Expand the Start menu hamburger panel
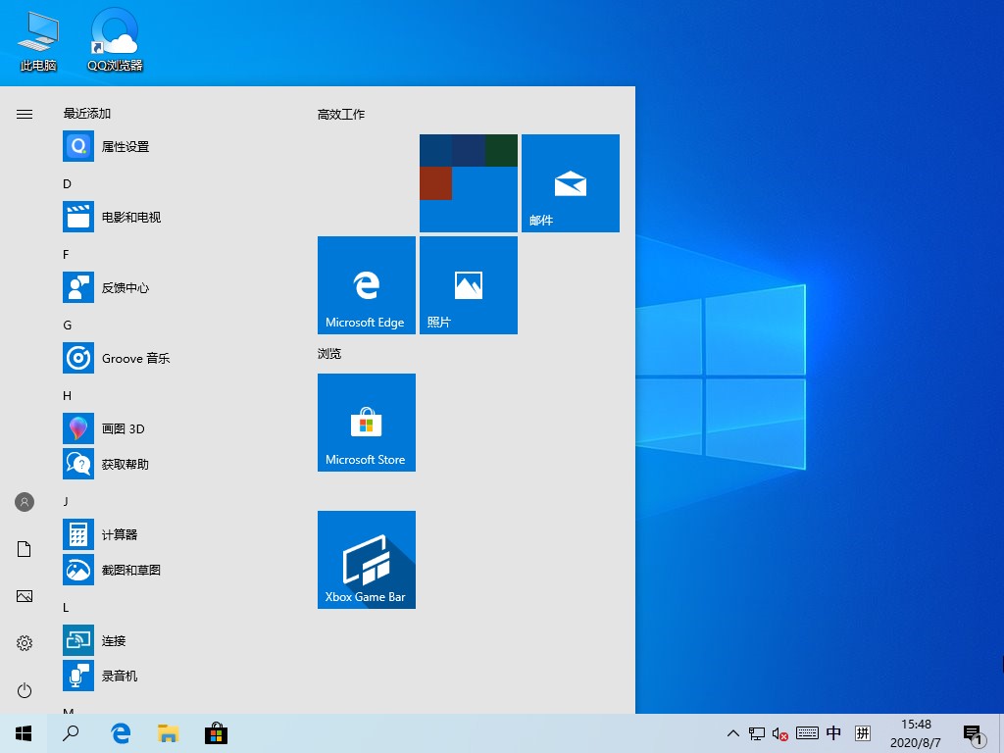The width and height of the screenshot is (1004, 753). pyautogui.click(x=24, y=113)
